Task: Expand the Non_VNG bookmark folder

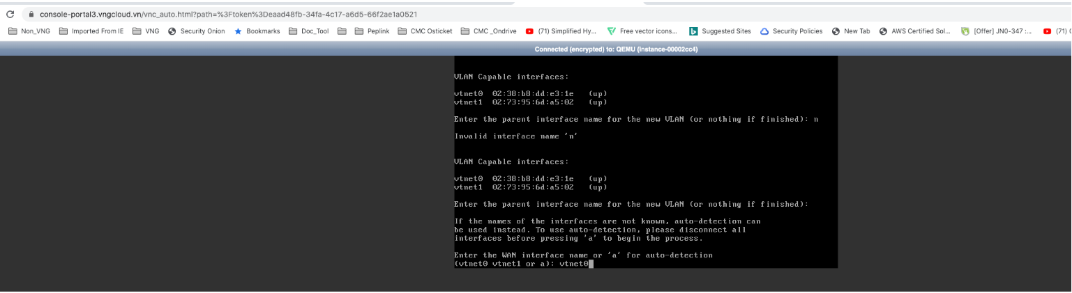Action: pyautogui.click(x=29, y=31)
